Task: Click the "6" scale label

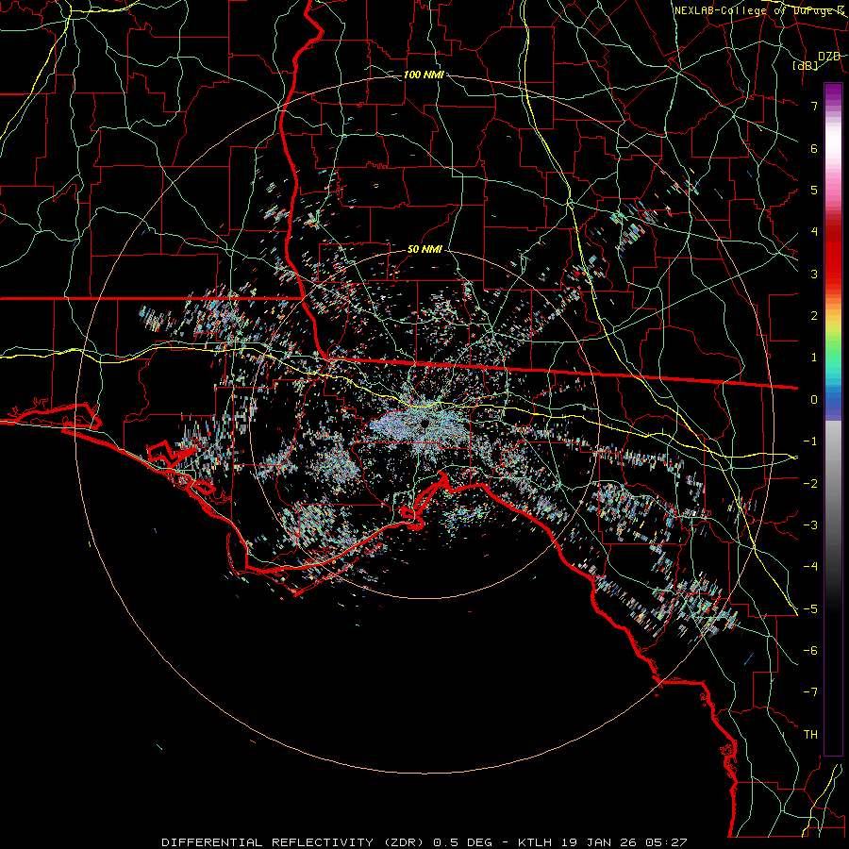Action: click(814, 148)
